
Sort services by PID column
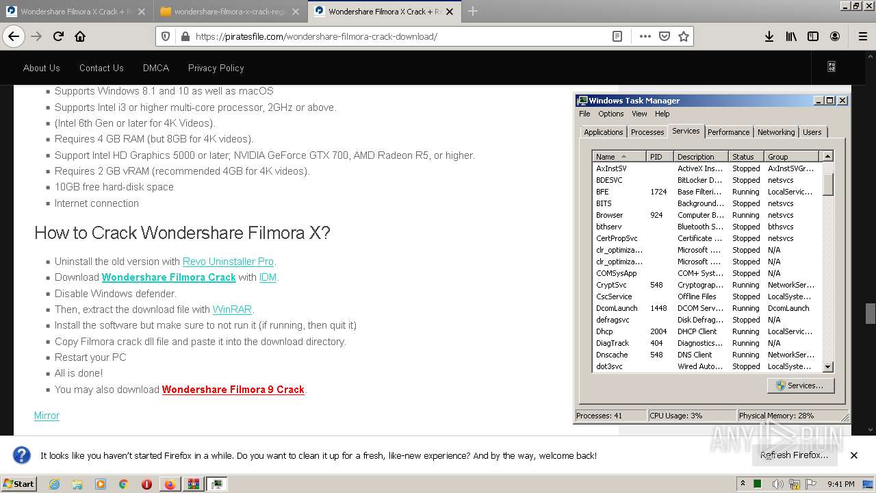[660, 156]
